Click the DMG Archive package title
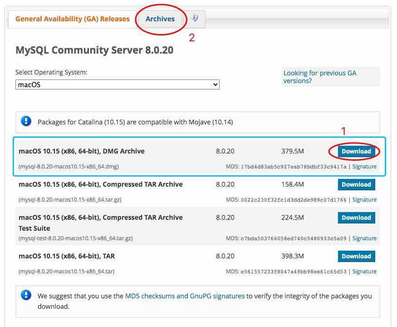 [82, 151]
